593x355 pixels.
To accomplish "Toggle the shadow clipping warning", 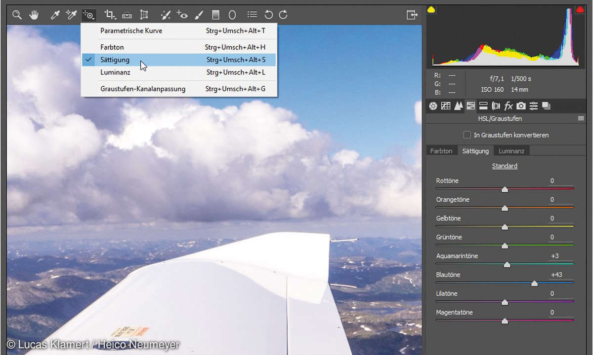I will (431, 9).
